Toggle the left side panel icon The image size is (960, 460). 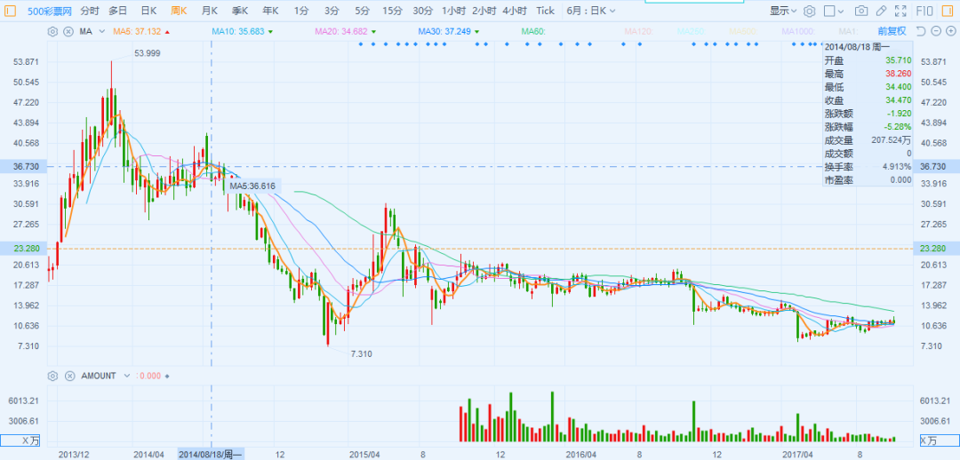tap(11, 11)
